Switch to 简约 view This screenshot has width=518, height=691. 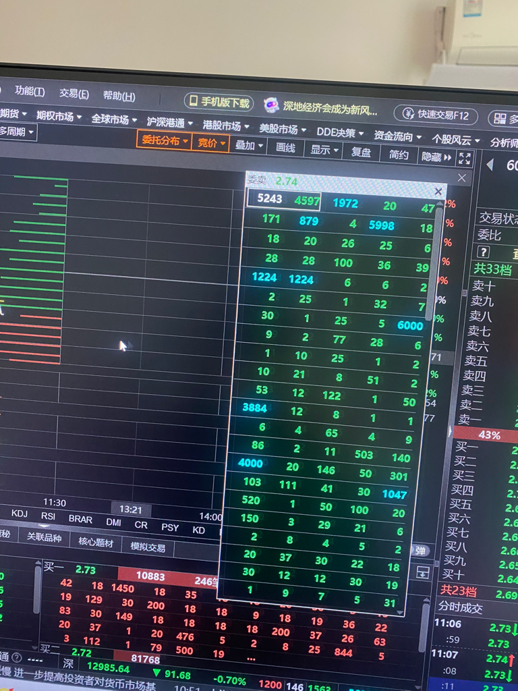[398, 155]
